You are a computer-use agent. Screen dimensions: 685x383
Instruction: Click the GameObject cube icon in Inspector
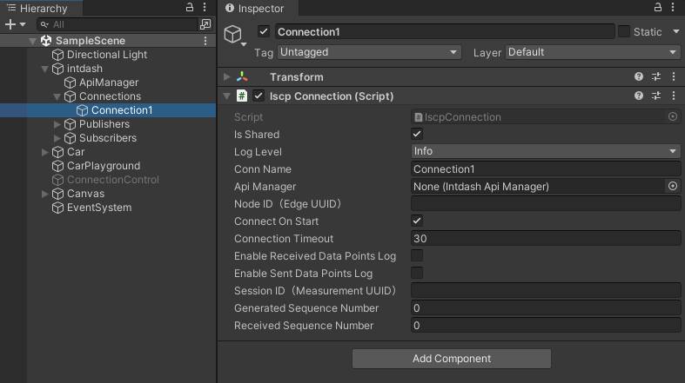click(x=232, y=35)
